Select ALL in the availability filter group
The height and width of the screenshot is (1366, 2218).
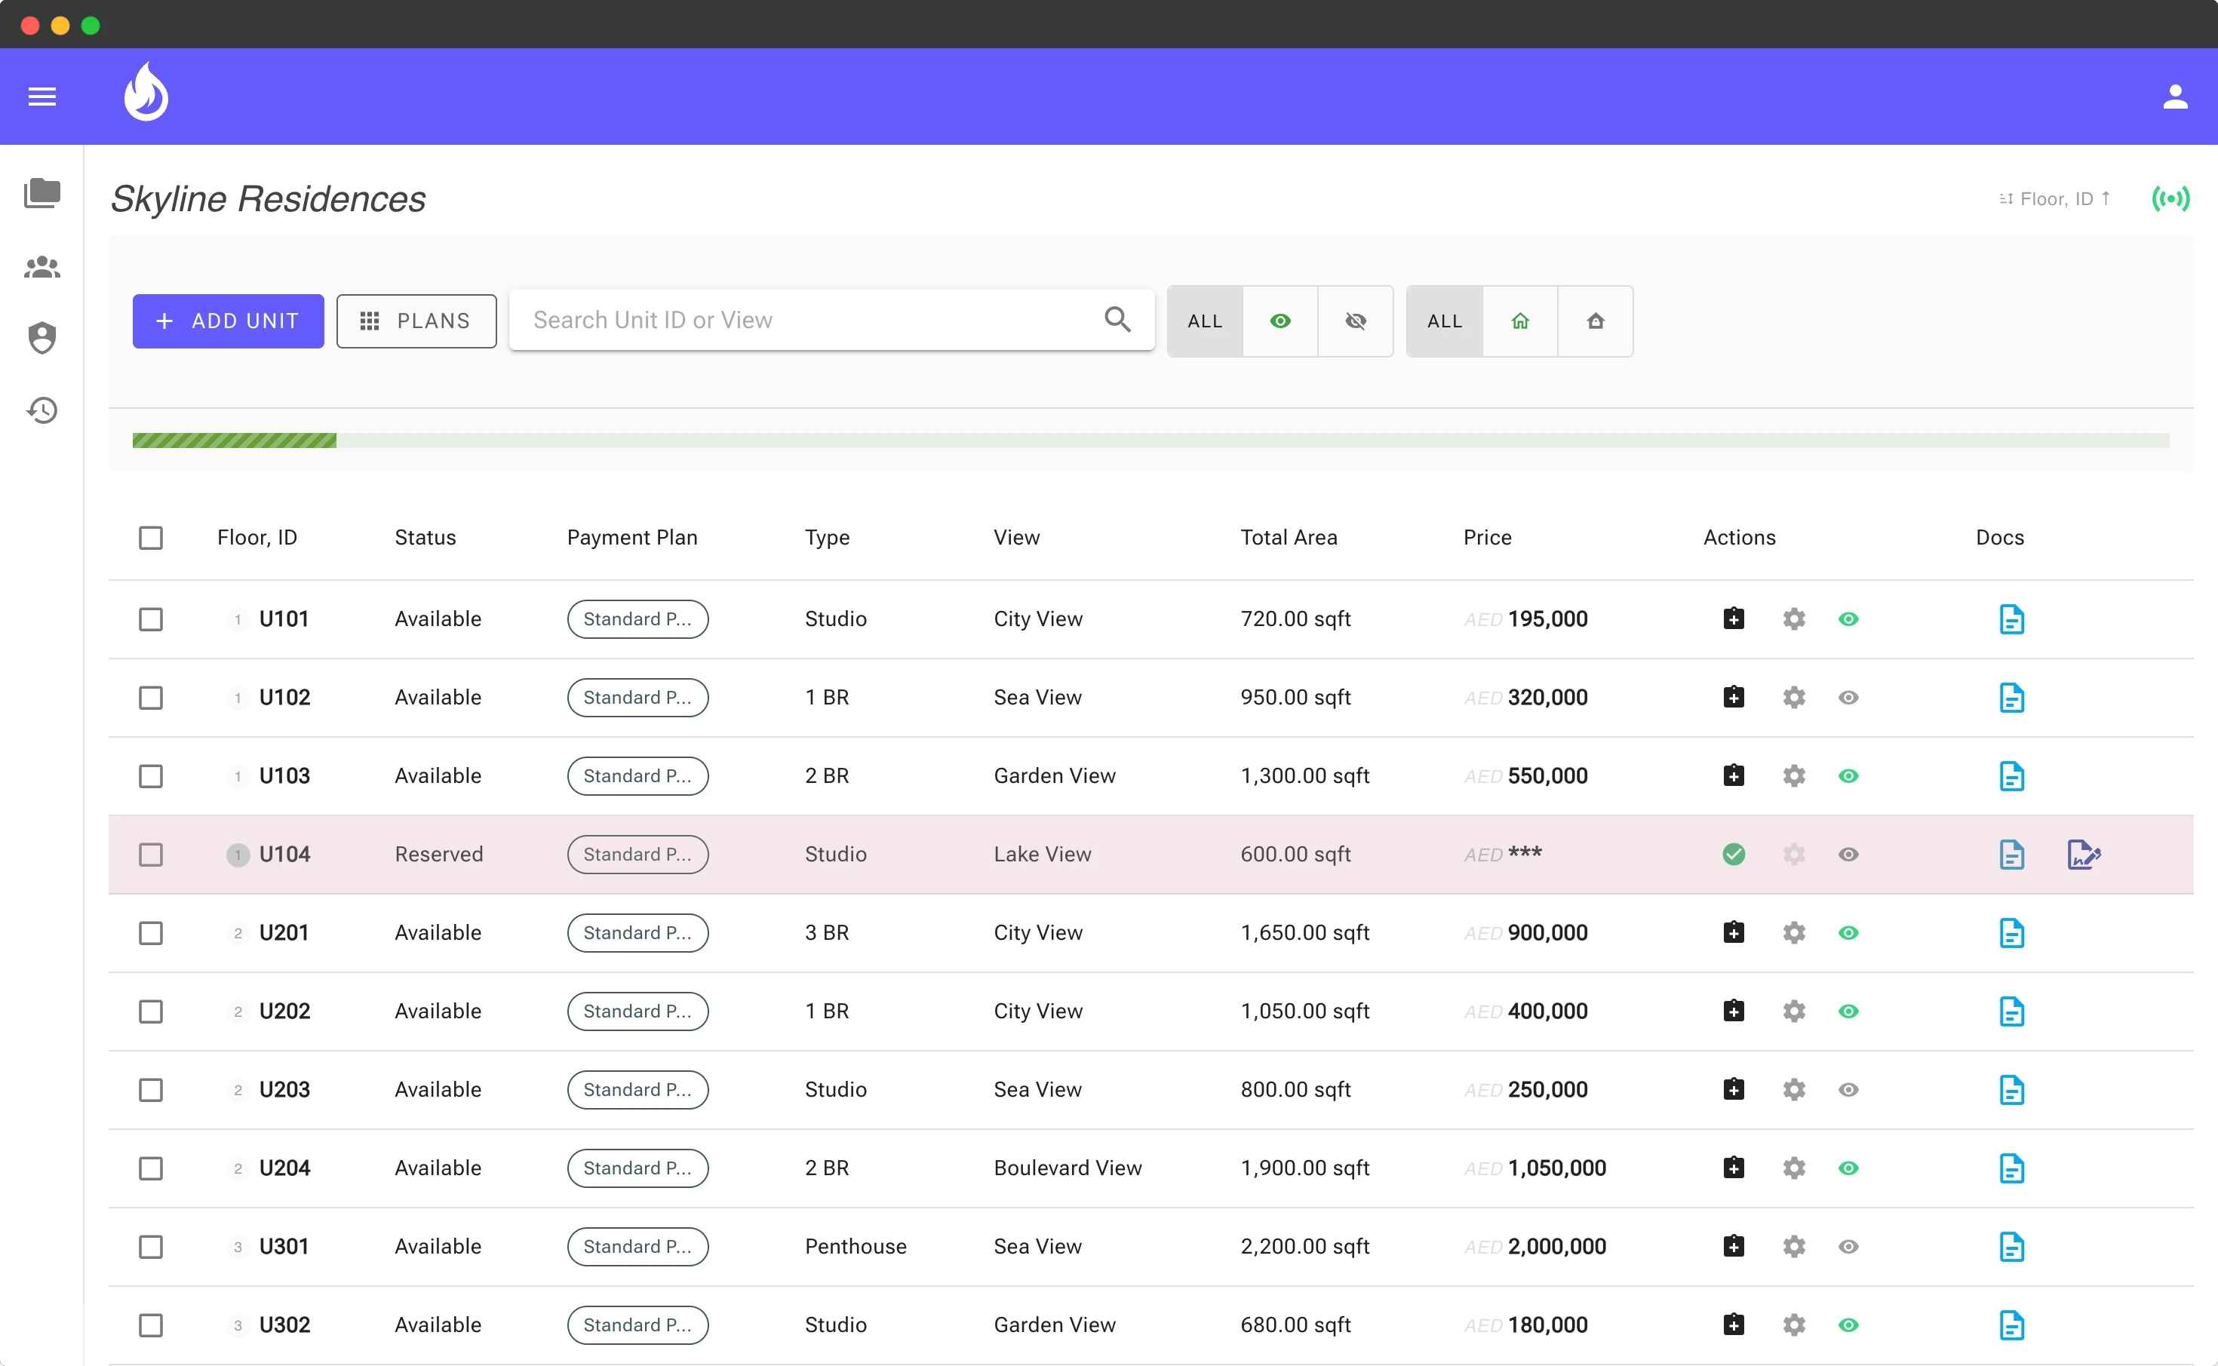click(1204, 321)
